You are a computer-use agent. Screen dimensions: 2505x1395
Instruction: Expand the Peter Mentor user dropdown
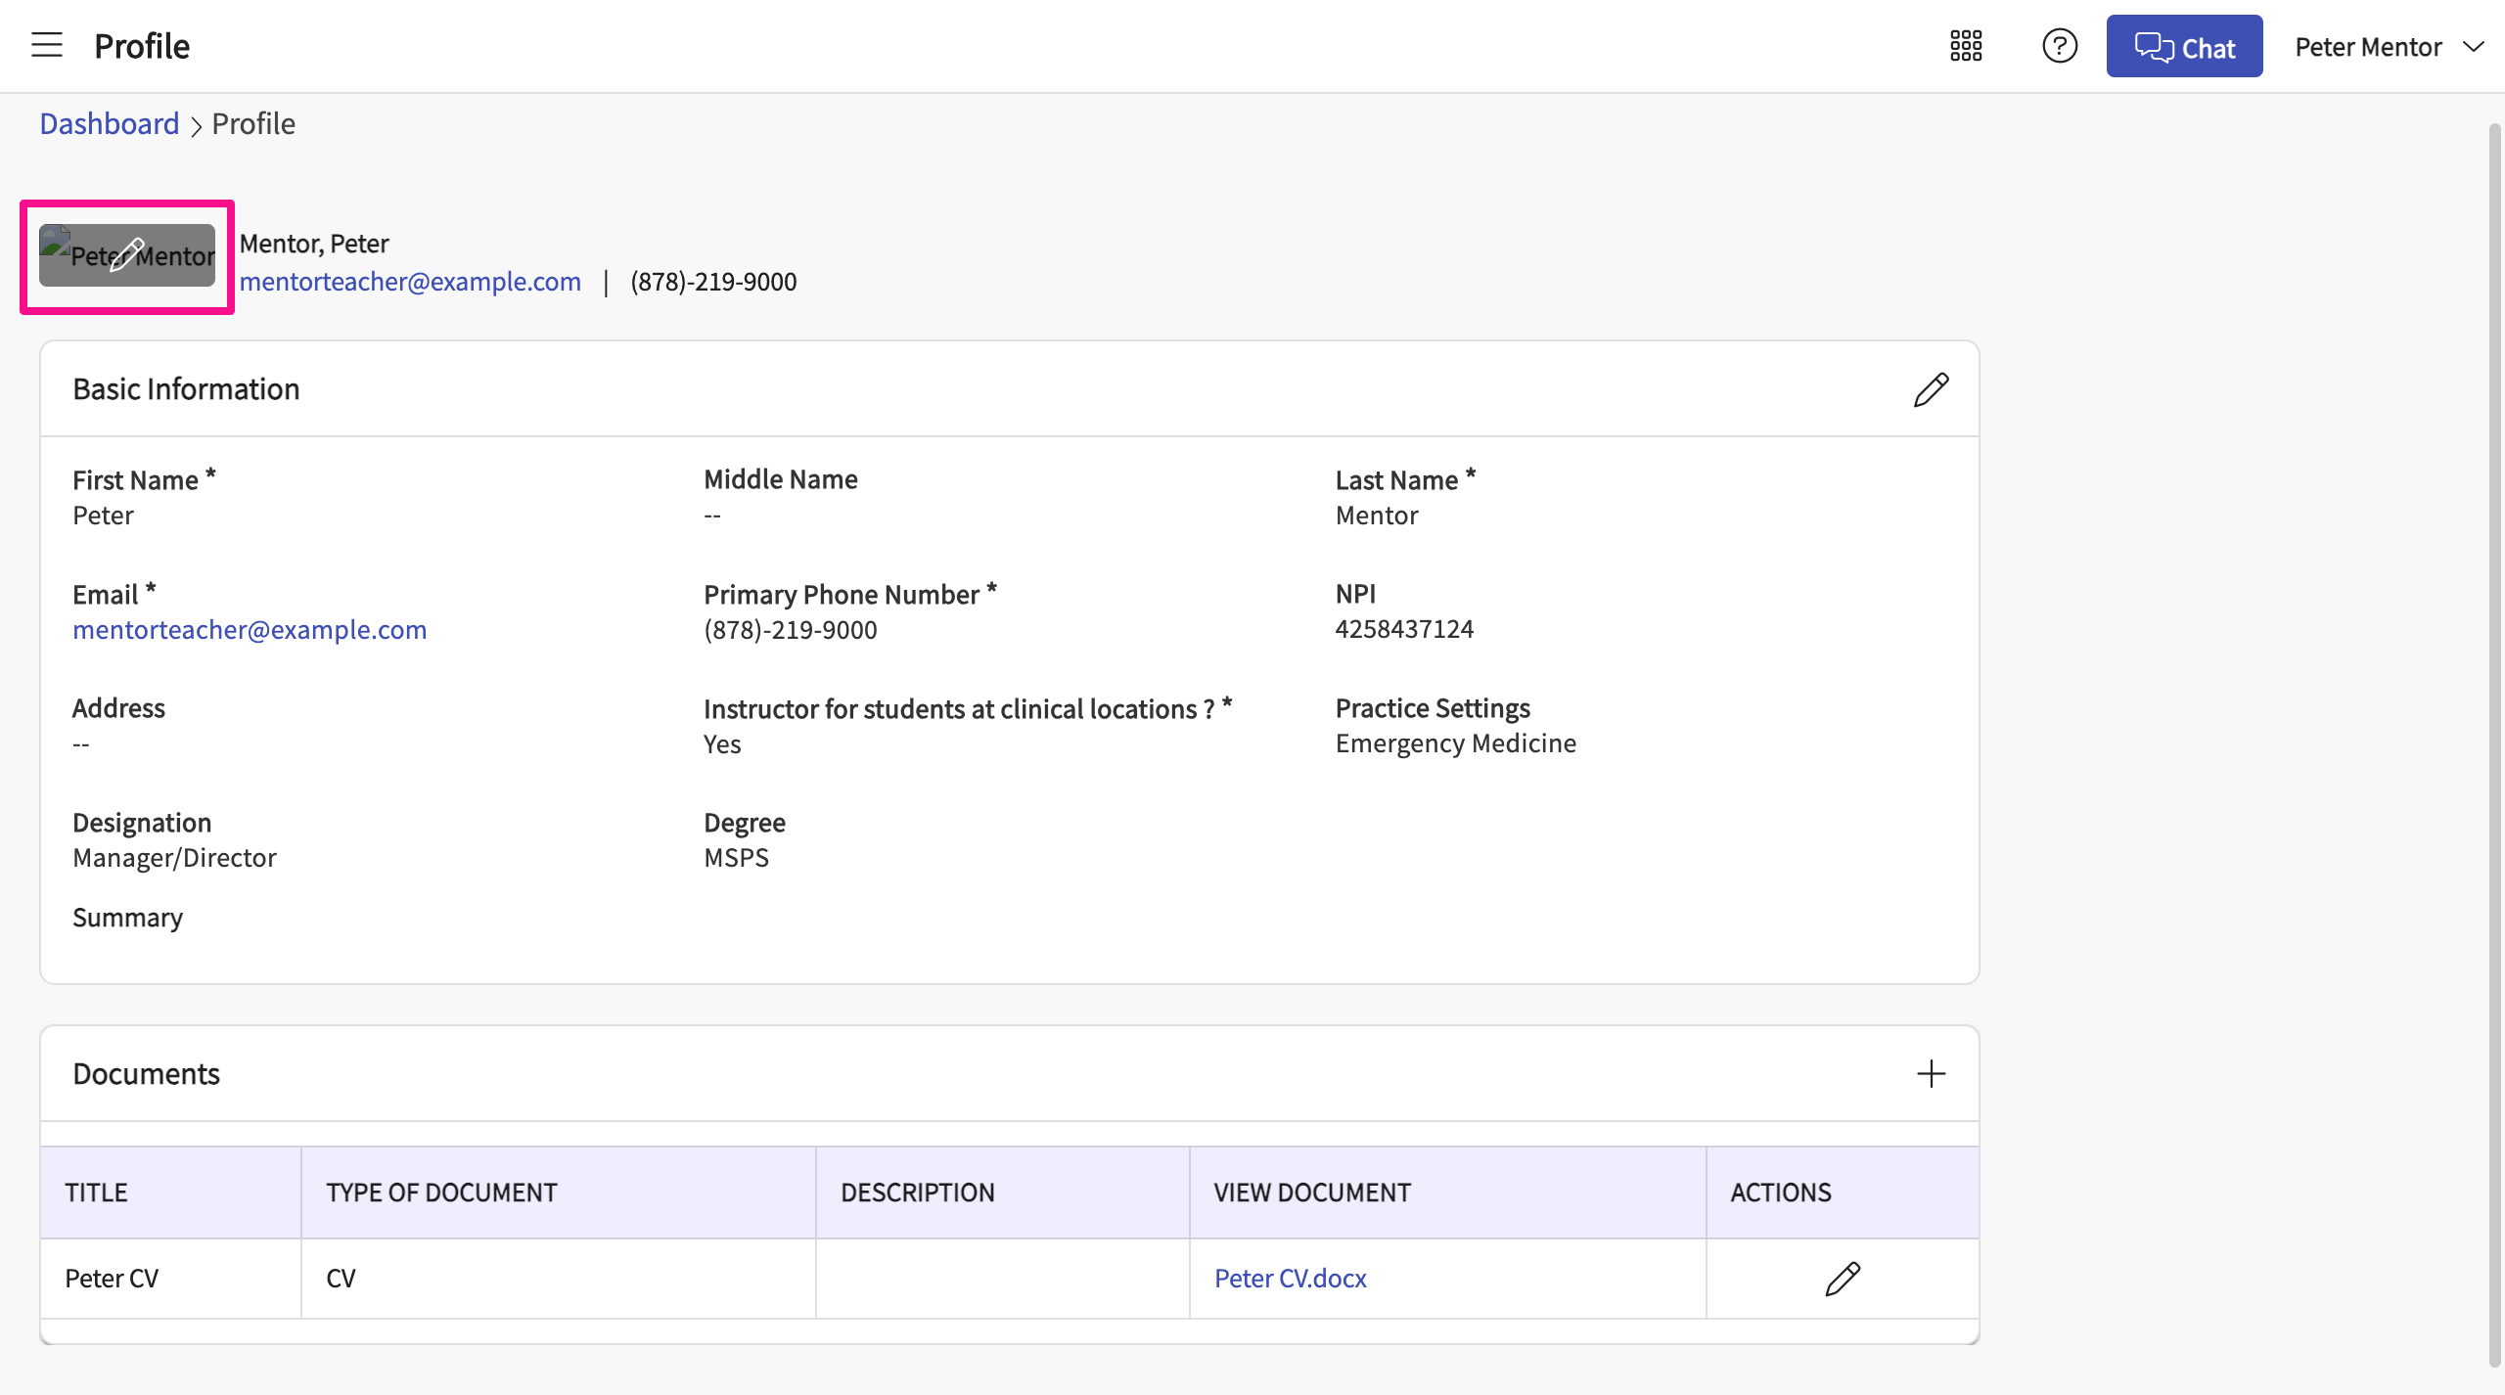click(2388, 47)
